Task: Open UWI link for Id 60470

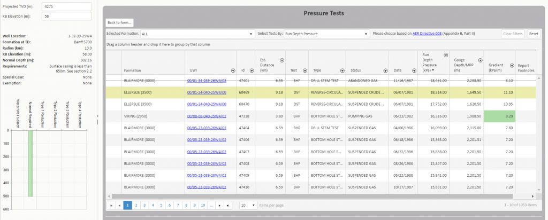Action: point(207,104)
